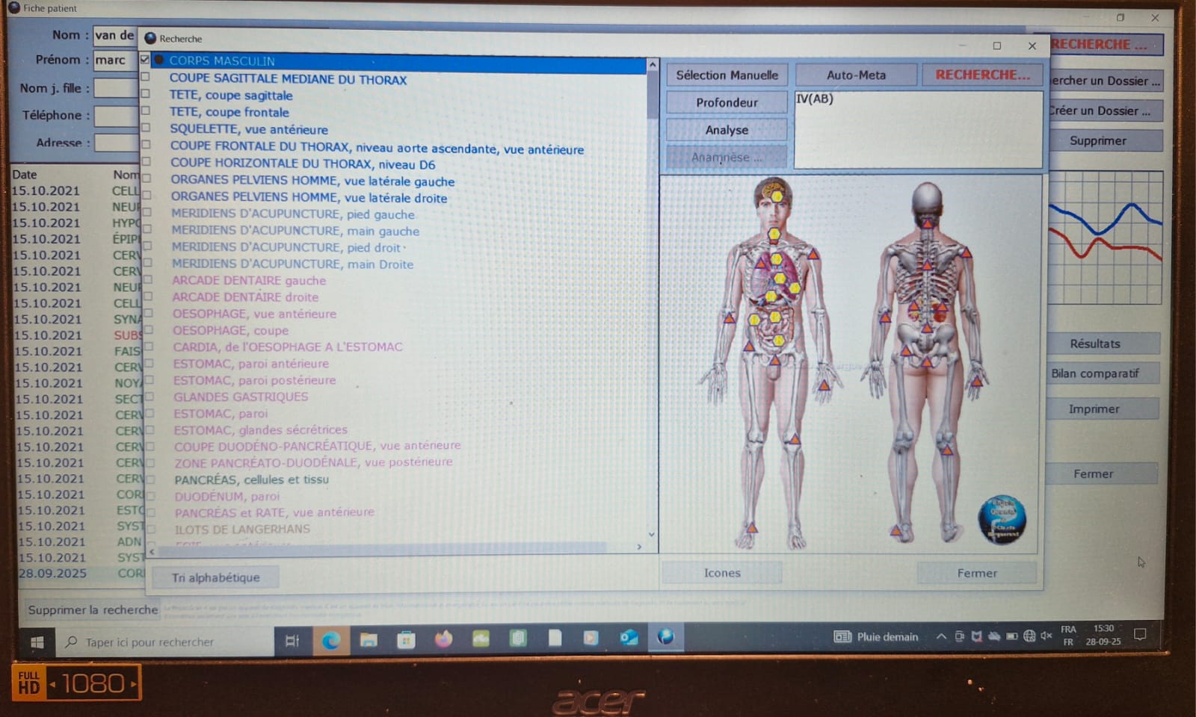Viewport: 1196px width, 717px height.
Task: Click Fermer in the Fiche patient window
Action: [x=1102, y=474]
